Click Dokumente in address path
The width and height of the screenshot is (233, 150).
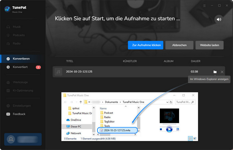point(112,102)
